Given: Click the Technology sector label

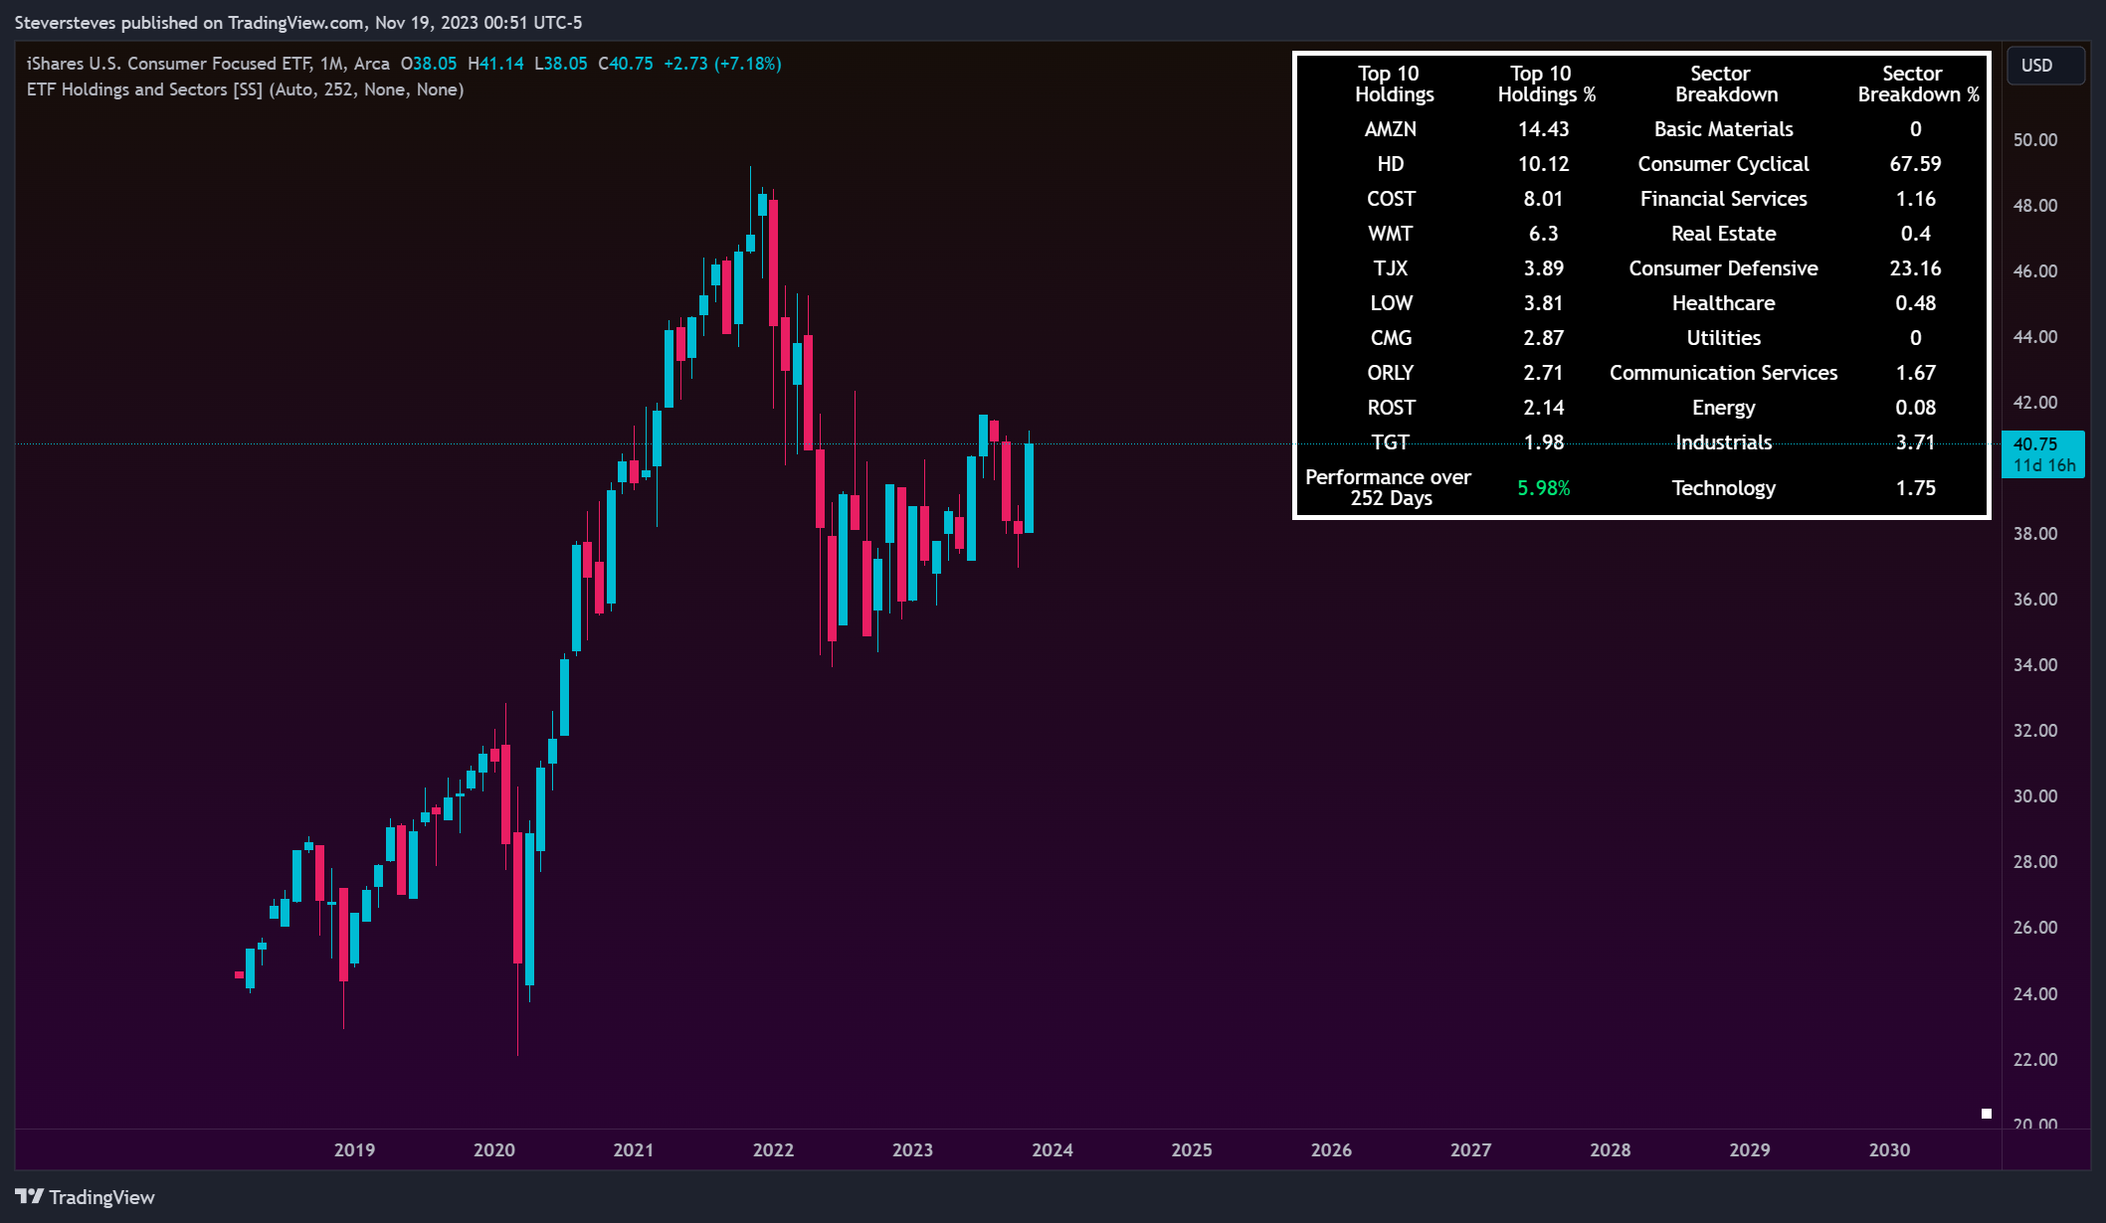Looking at the screenshot, I should pos(1723,488).
